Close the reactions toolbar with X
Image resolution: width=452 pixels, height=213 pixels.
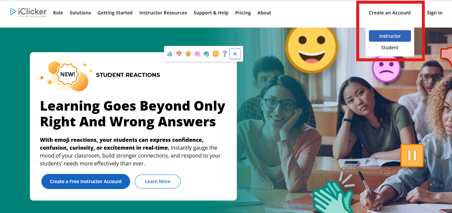[x=235, y=54]
